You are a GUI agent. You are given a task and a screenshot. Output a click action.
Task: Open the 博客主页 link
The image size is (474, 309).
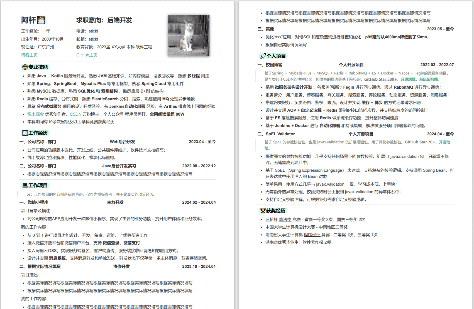click(30, 55)
